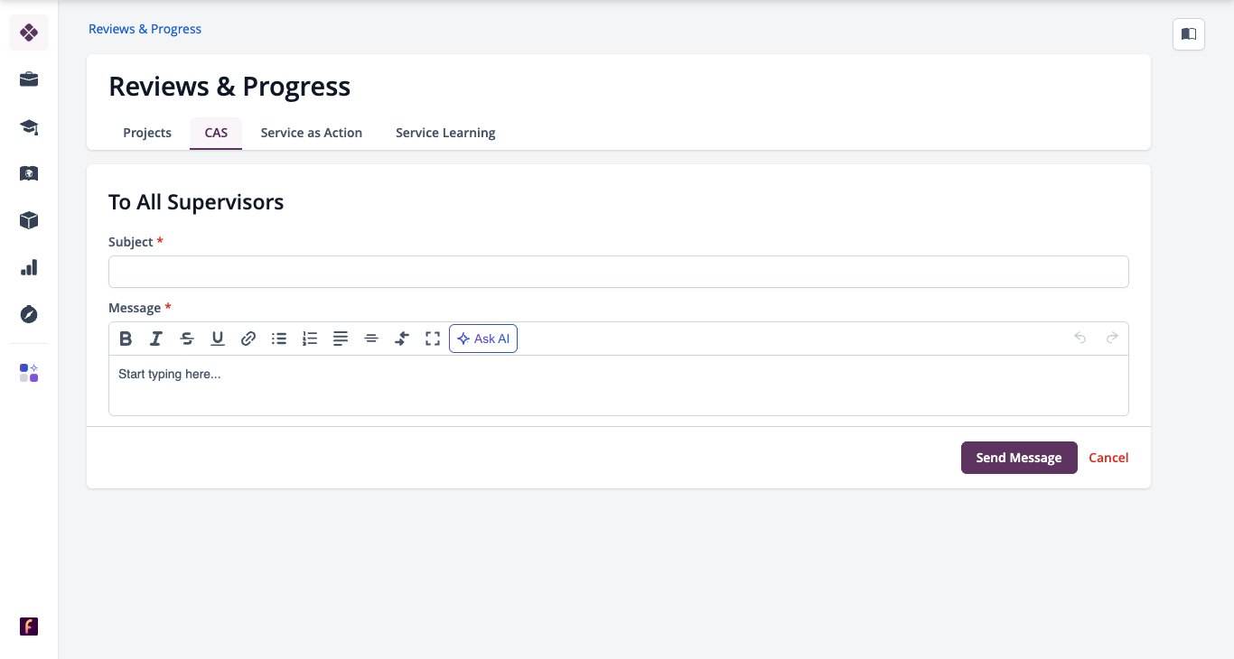Screen dimensions: 1234x659
Task: Expand the message editor to fullscreen
Action: pos(433,339)
